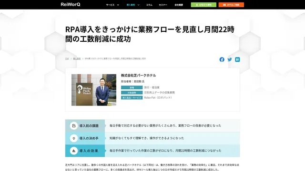305x171 pixels.
Task: Select the 旅行・宿泊業 industry text
Action: coord(152,87)
